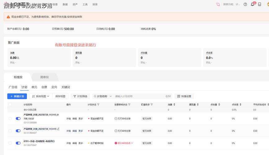Check the box for plan ID:126370047

tap(10, 143)
